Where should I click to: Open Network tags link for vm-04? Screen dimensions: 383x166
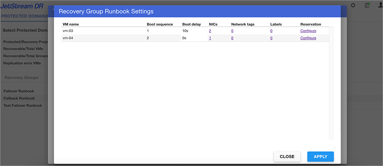click(232, 38)
